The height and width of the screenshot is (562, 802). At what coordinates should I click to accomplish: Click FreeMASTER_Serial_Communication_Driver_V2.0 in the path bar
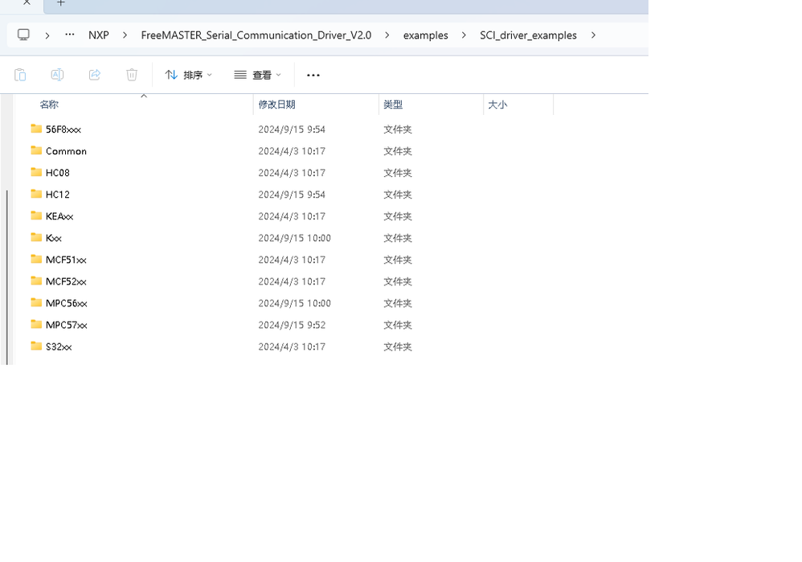256,35
